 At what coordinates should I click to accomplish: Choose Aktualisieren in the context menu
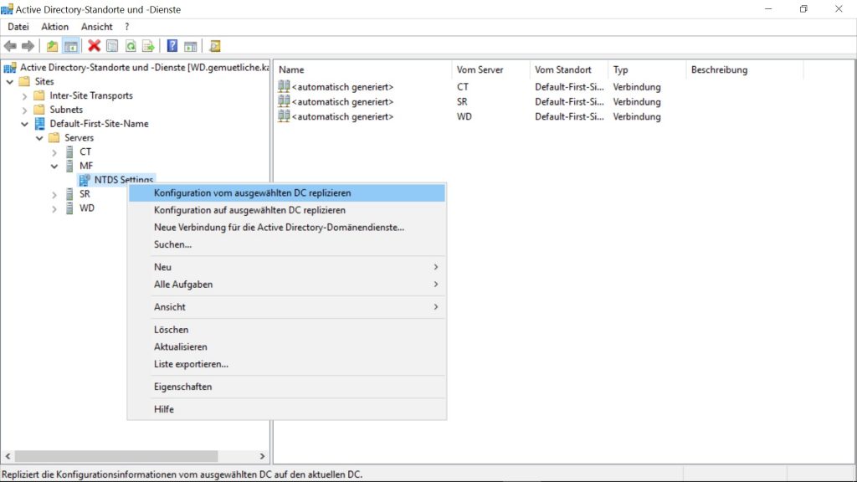coord(287,346)
